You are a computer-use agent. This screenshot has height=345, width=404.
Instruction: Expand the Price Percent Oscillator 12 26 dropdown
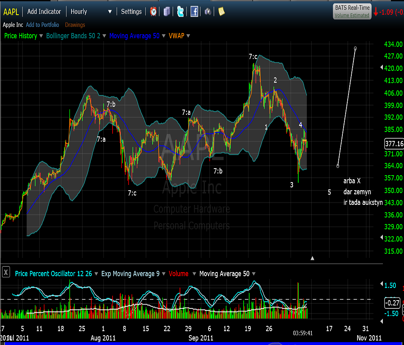(96, 274)
